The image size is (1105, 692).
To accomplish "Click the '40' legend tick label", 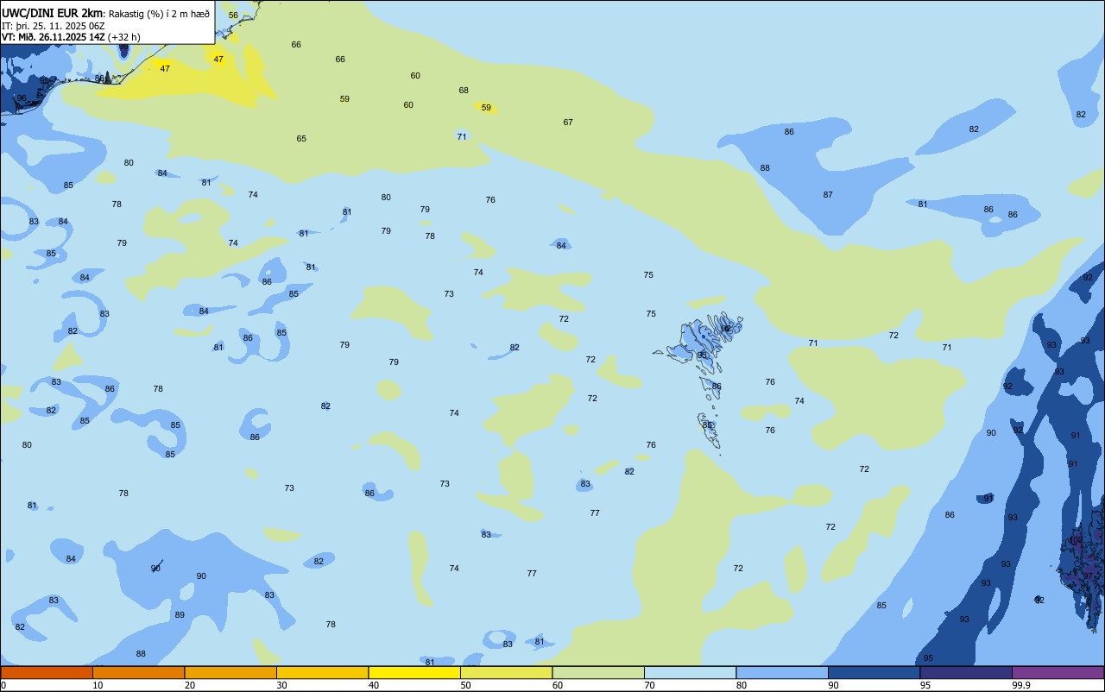I will 373,685.
